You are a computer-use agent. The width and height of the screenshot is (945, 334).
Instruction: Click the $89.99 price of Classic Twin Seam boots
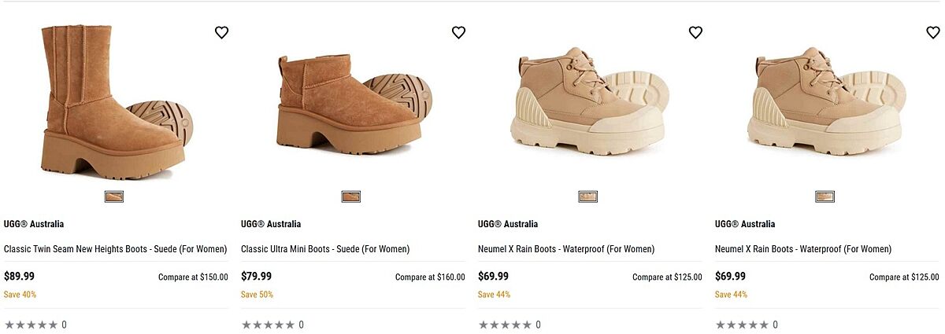tap(20, 277)
